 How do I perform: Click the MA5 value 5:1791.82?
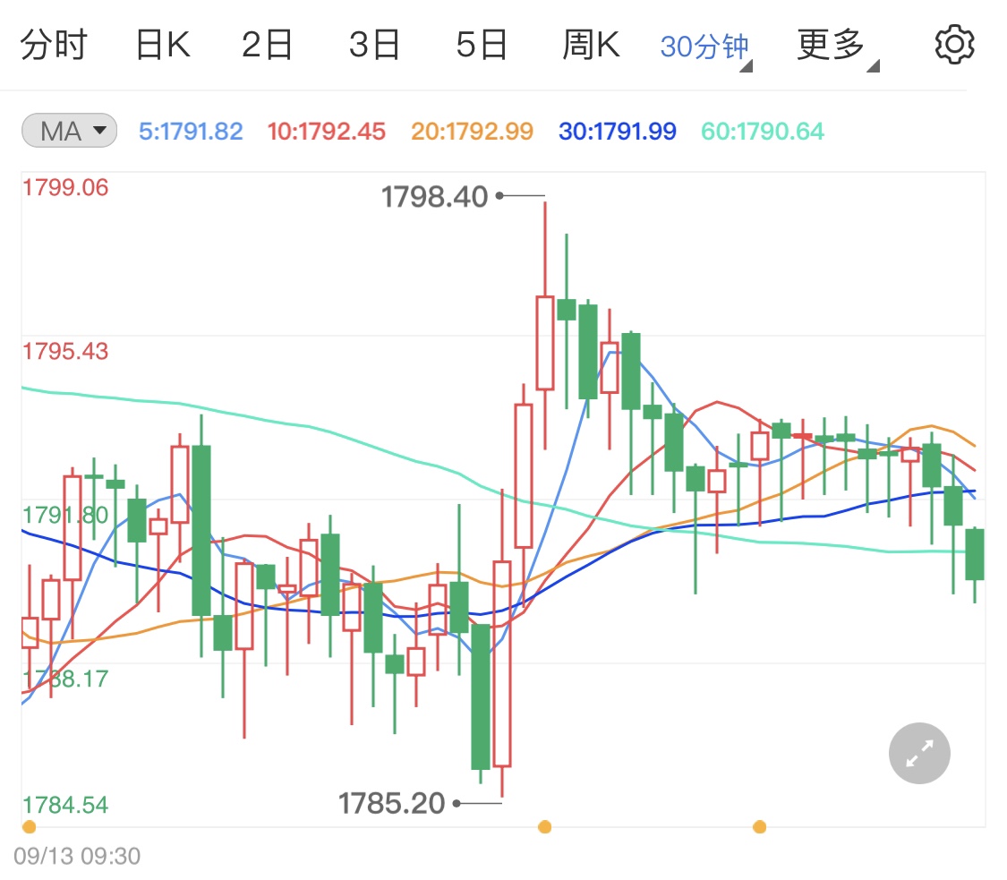point(191,132)
